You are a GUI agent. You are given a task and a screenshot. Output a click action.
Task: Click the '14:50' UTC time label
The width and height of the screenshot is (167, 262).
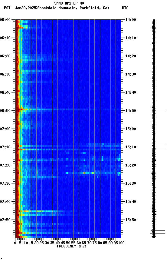[131, 111]
